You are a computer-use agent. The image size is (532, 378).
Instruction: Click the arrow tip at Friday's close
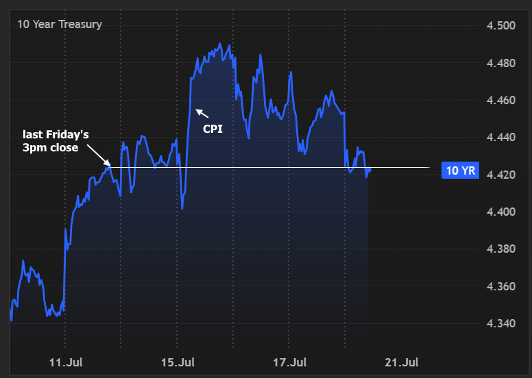108,164
